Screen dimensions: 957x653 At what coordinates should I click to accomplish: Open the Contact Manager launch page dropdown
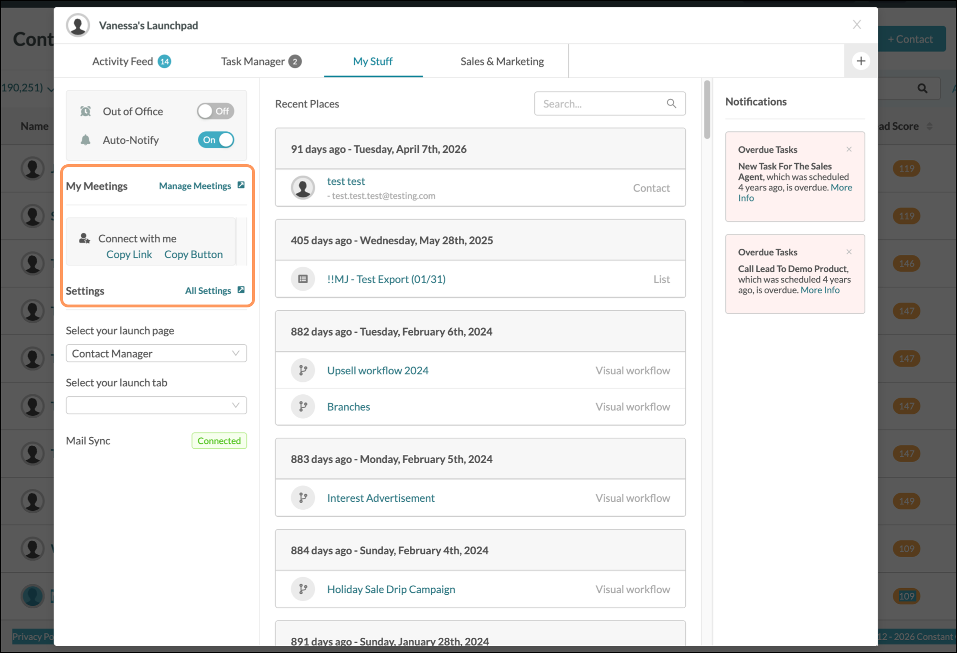point(156,353)
